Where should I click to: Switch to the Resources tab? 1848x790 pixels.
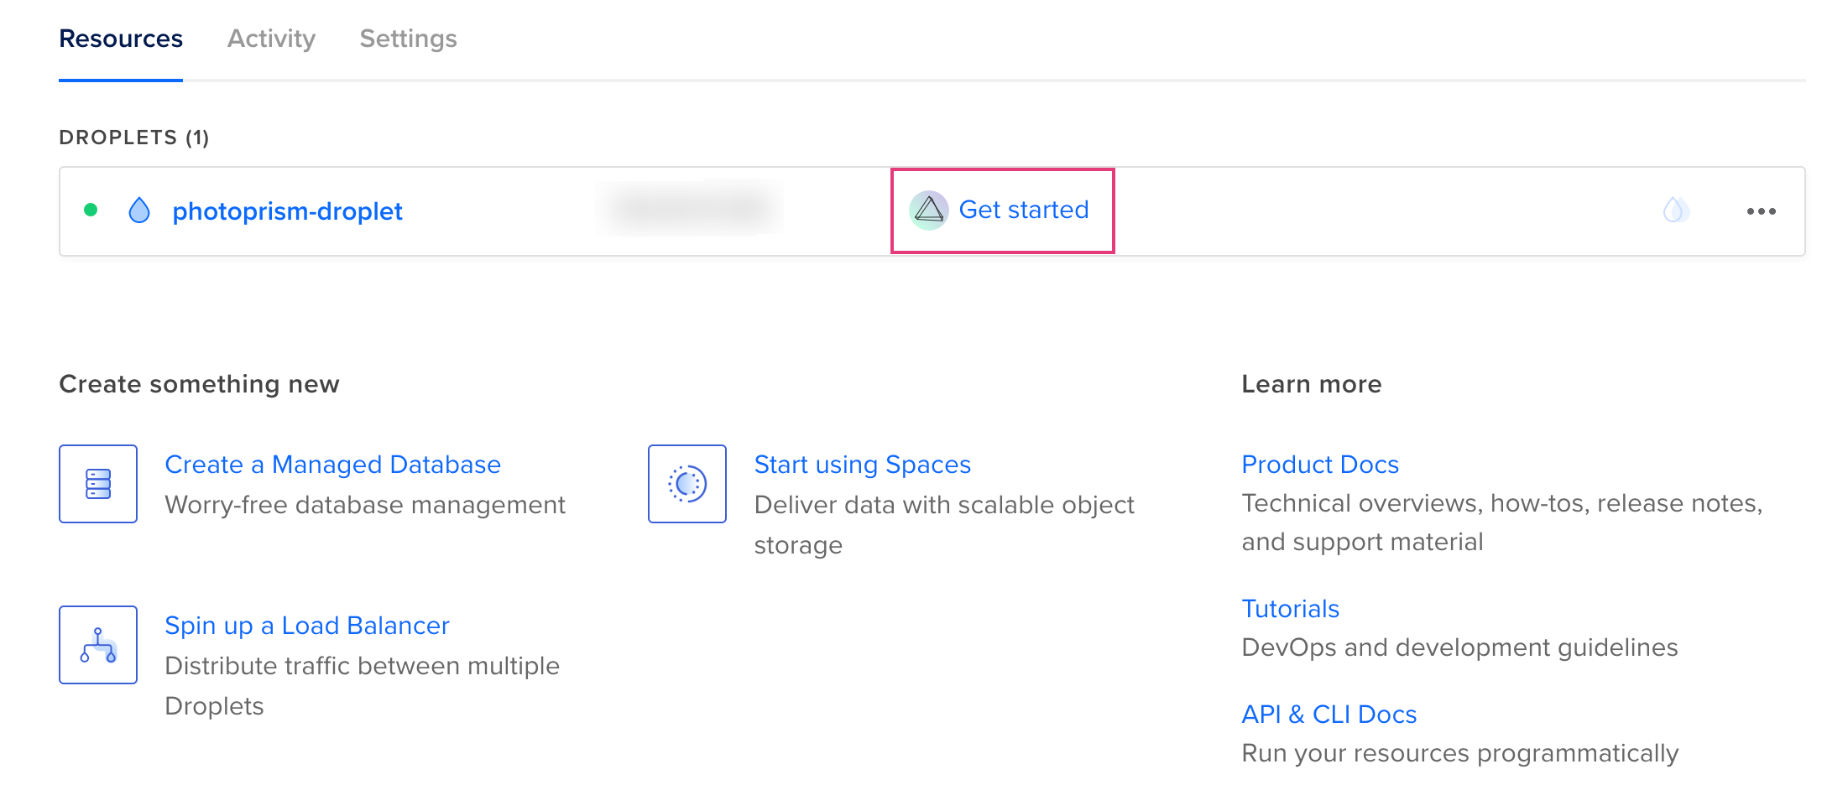pos(121,39)
